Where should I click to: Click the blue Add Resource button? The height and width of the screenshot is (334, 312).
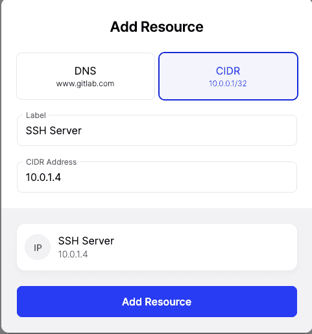point(157,302)
